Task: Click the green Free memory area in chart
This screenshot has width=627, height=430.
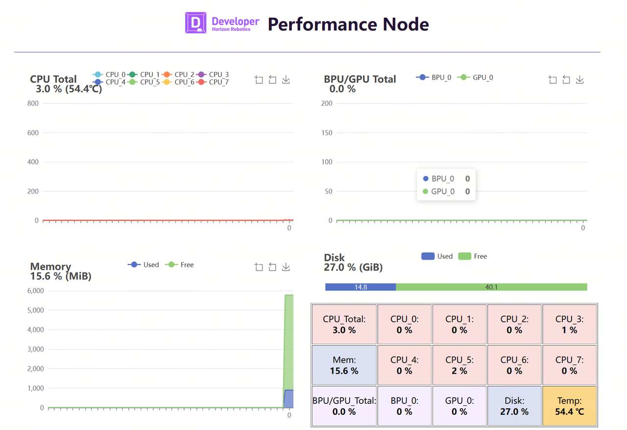Action: click(289, 343)
